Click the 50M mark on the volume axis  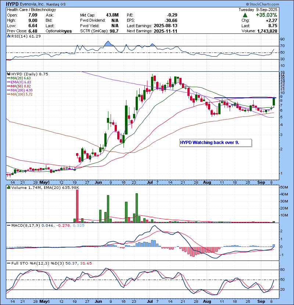pos(284,187)
